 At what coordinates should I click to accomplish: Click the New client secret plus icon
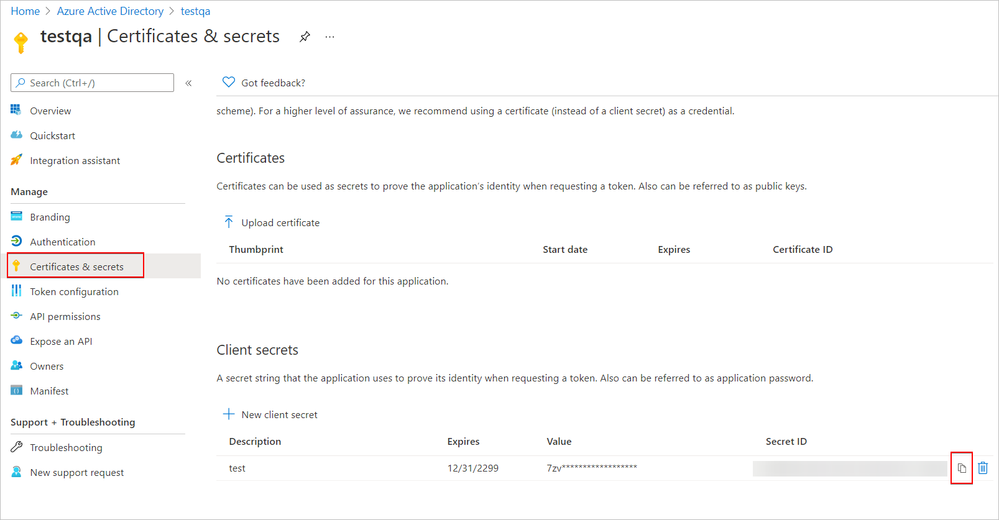229,414
